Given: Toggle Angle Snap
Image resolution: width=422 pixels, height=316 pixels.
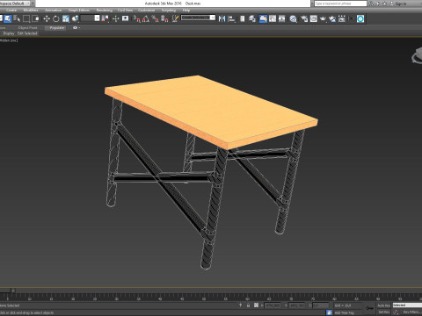Looking at the screenshot, I should pyautogui.click(x=146, y=18).
